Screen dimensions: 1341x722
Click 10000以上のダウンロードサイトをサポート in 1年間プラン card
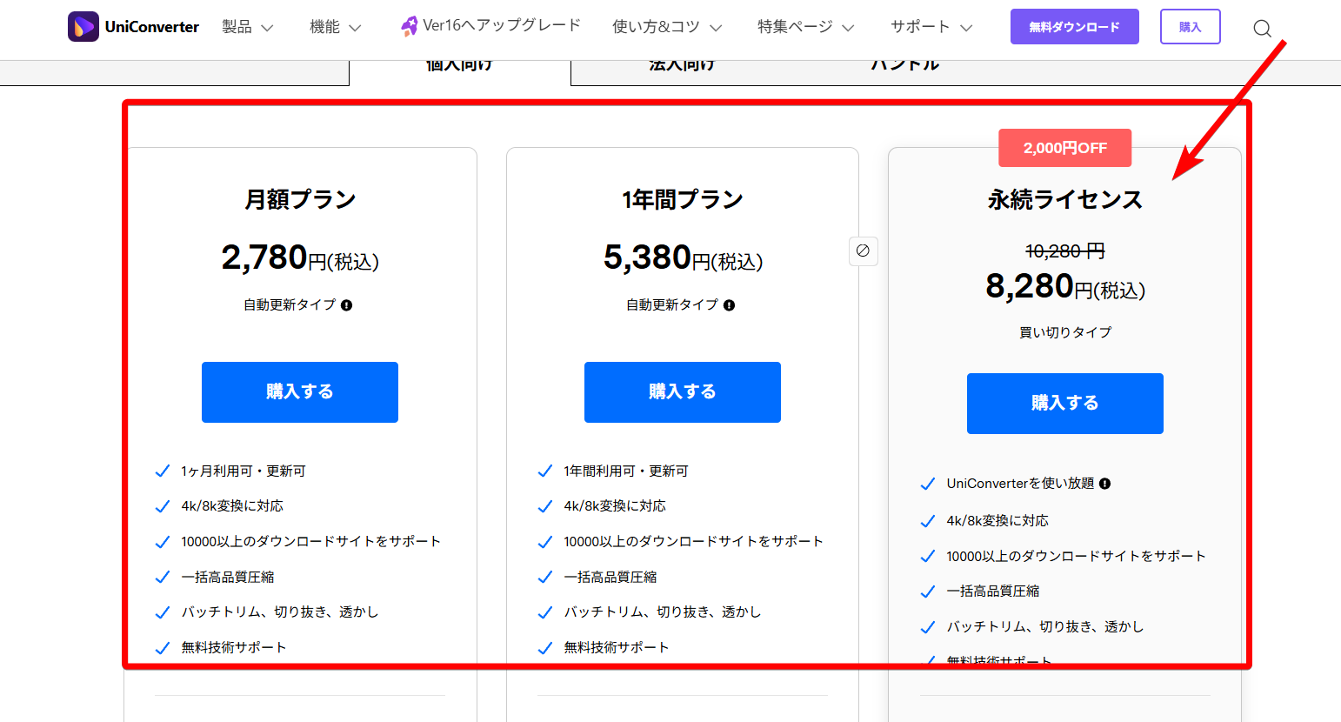[693, 542]
